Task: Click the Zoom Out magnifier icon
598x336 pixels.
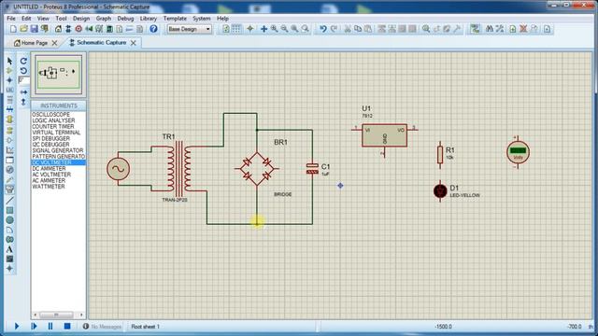Action: 284,29
